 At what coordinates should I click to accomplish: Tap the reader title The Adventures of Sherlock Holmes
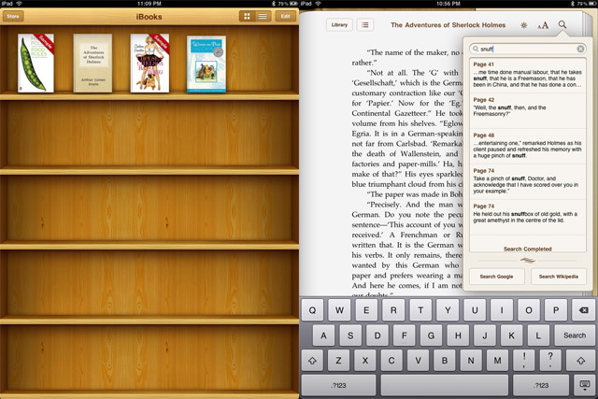(x=448, y=25)
